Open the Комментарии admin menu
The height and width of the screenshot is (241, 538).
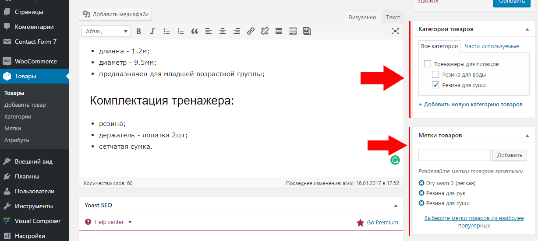point(35,27)
